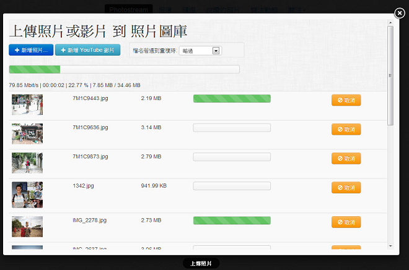Click the scrollbar up arrow
The image size is (409, 270).
[x=390, y=23]
